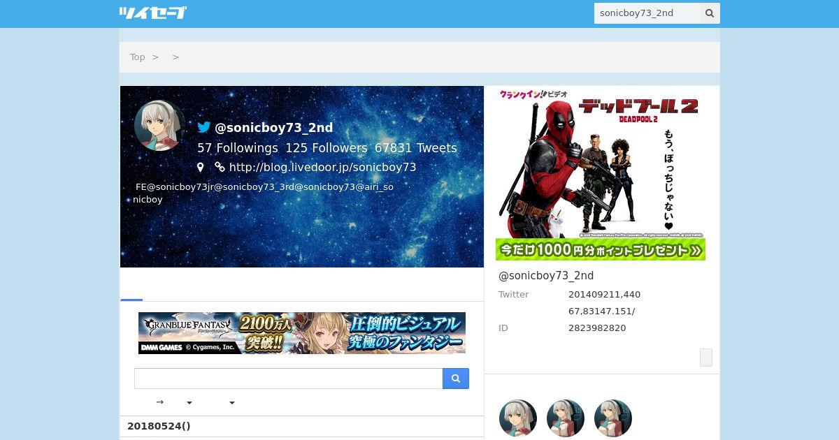This screenshot has height=440, width=839.
Task: Open the first dropdown caret below search
Action: pos(189,403)
